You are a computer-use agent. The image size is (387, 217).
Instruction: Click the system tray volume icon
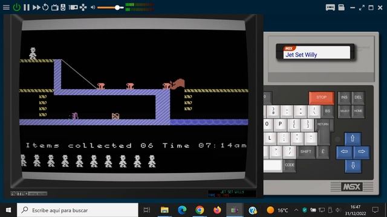click(338, 210)
